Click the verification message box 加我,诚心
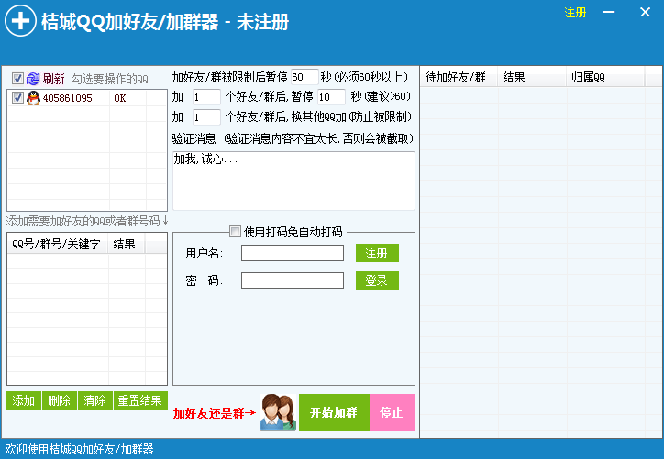Image resolution: width=664 pixels, height=459 pixels. pos(293,180)
